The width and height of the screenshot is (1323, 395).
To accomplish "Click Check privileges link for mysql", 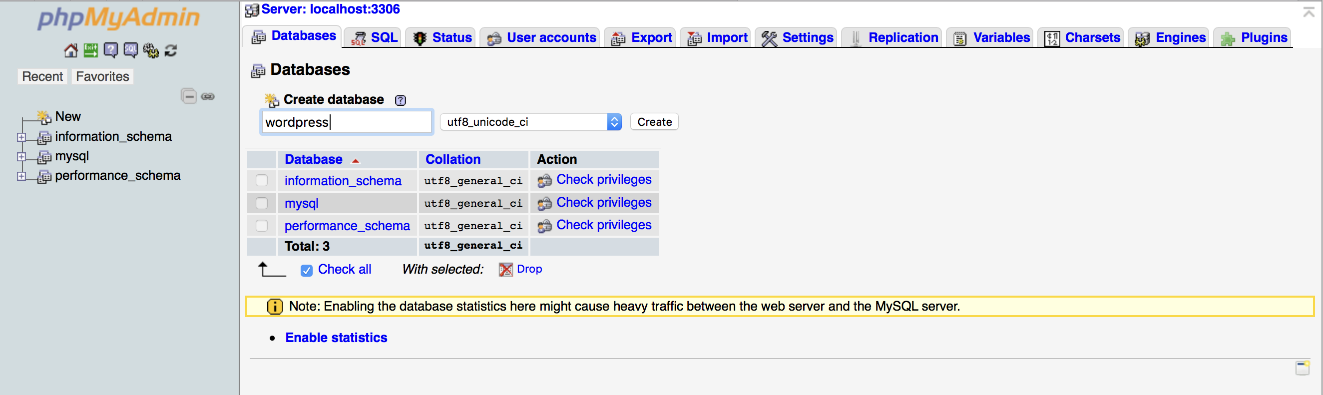I will click(x=604, y=203).
